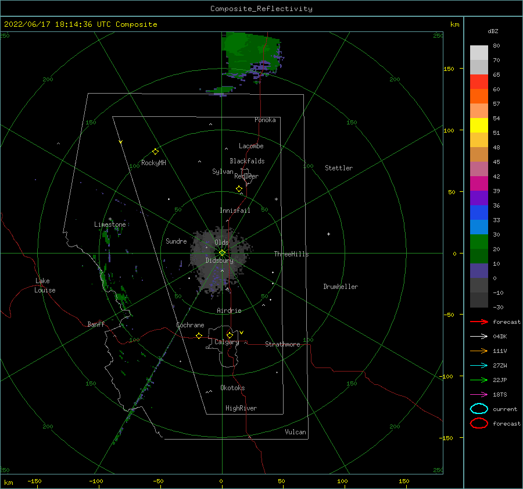Click the Innisfail city label
The width and height of the screenshot is (523, 489).
click(235, 210)
